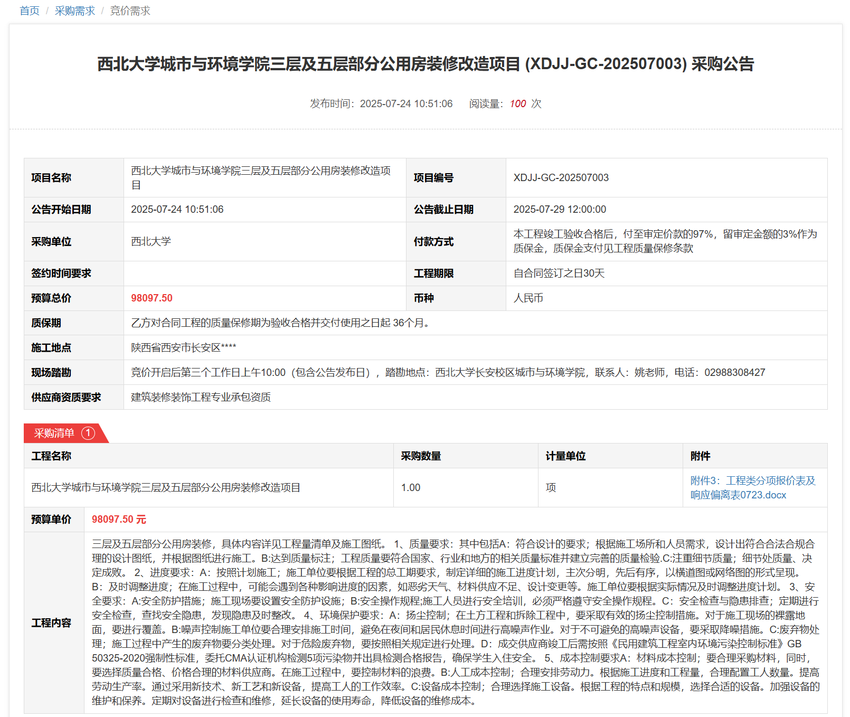
Task: Click the phone number 02988308427
Action: click(734, 372)
